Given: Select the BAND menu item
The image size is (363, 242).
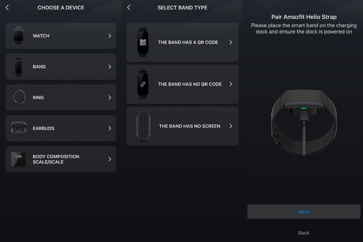Looking at the screenshot, I should (x=39, y=67).
